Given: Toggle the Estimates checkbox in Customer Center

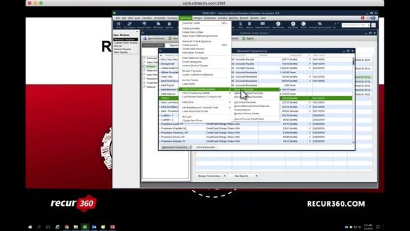Looking at the screenshot, I should click(144, 58).
